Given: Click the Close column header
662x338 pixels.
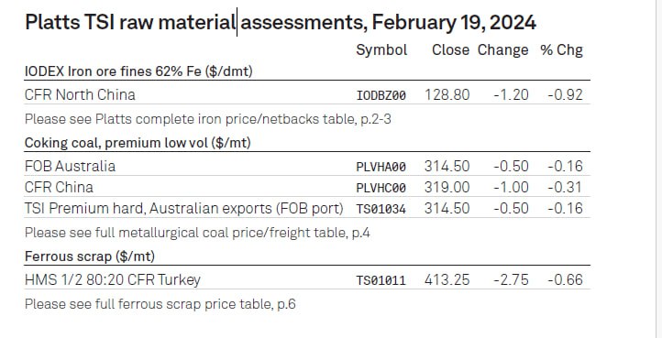Looking at the screenshot, I should click(x=450, y=50).
